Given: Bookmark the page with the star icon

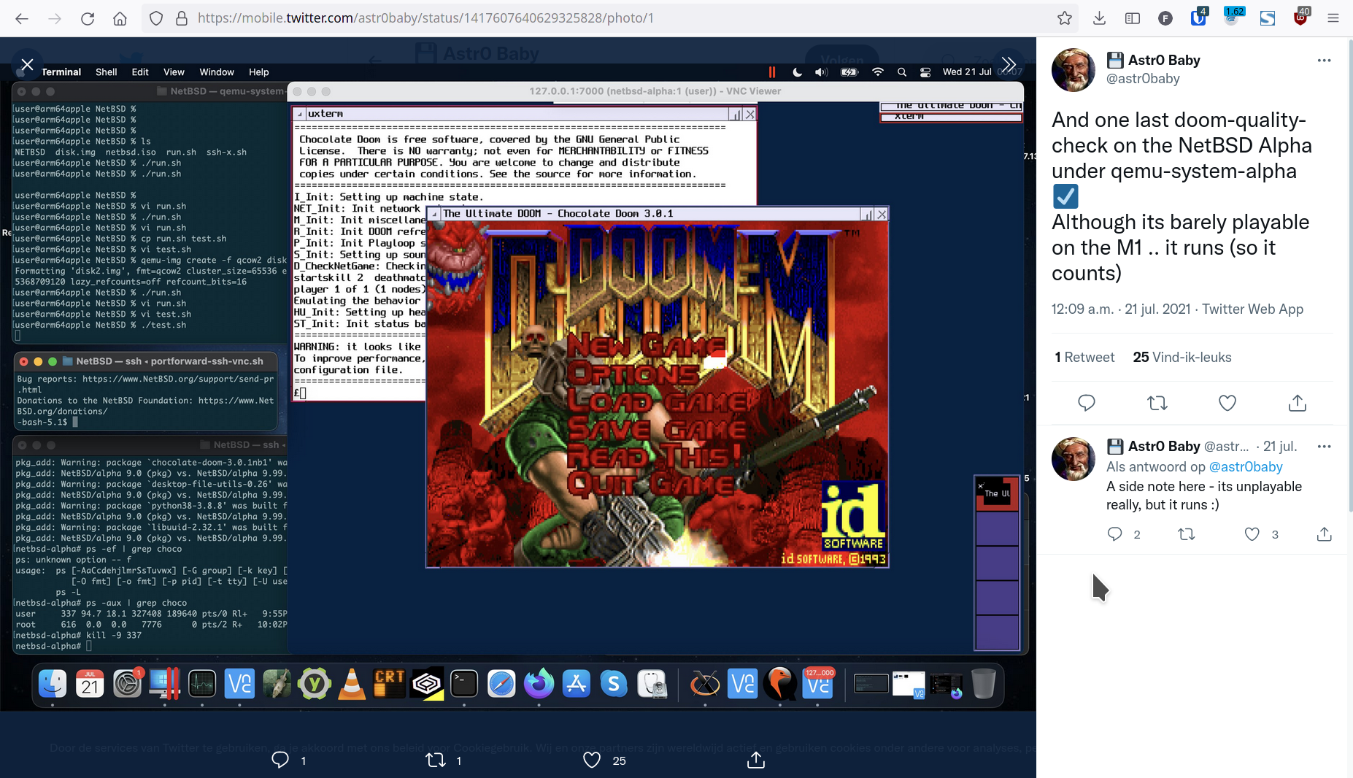Looking at the screenshot, I should 1065,18.
